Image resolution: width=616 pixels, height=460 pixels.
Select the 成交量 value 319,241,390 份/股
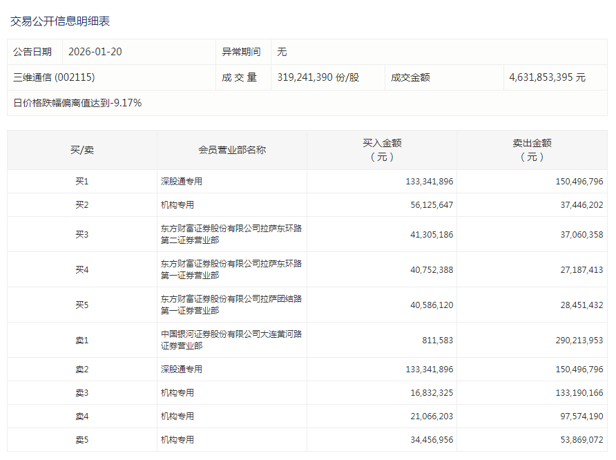[318, 77]
